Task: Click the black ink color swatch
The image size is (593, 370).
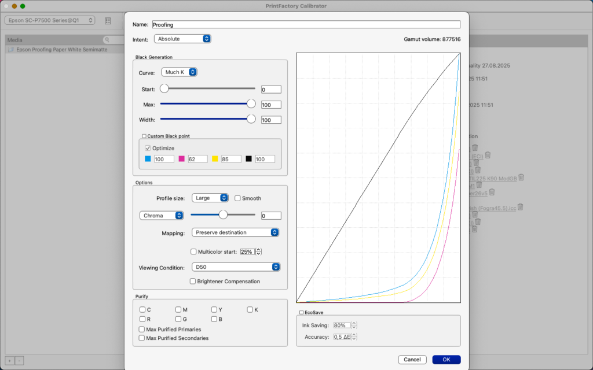Action: click(x=248, y=159)
